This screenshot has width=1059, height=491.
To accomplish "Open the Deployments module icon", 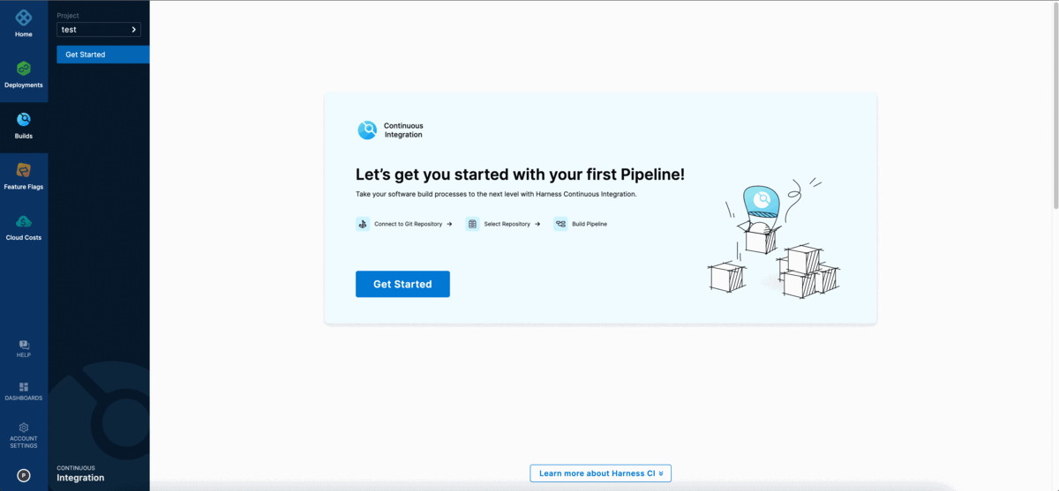I will tap(24, 69).
